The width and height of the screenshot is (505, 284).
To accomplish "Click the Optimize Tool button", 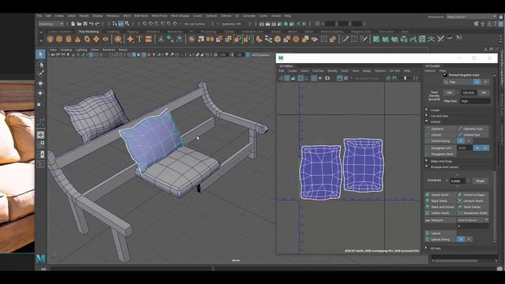I will (473, 129).
